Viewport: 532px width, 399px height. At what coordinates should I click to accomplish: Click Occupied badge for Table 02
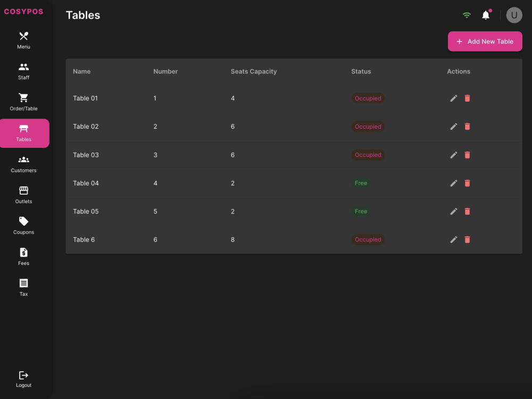(368, 127)
